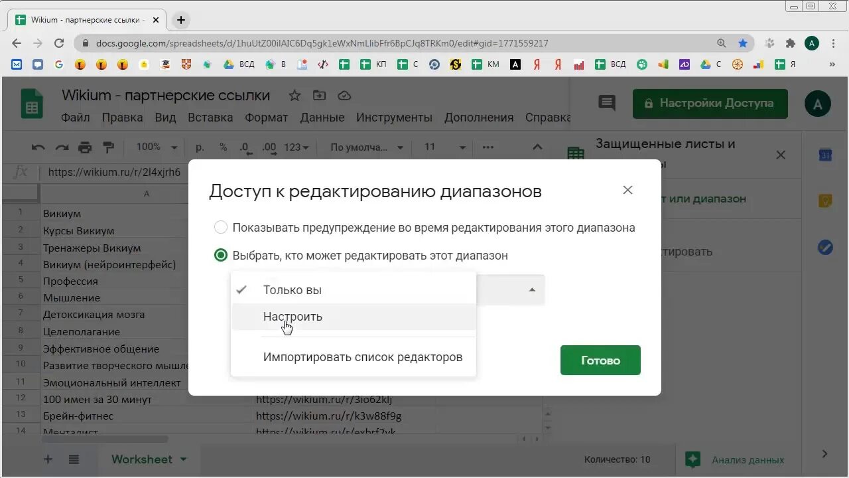The height and width of the screenshot is (478, 849).
Task: Open the '123' number formats dropdown
Action: pos(296,147)
